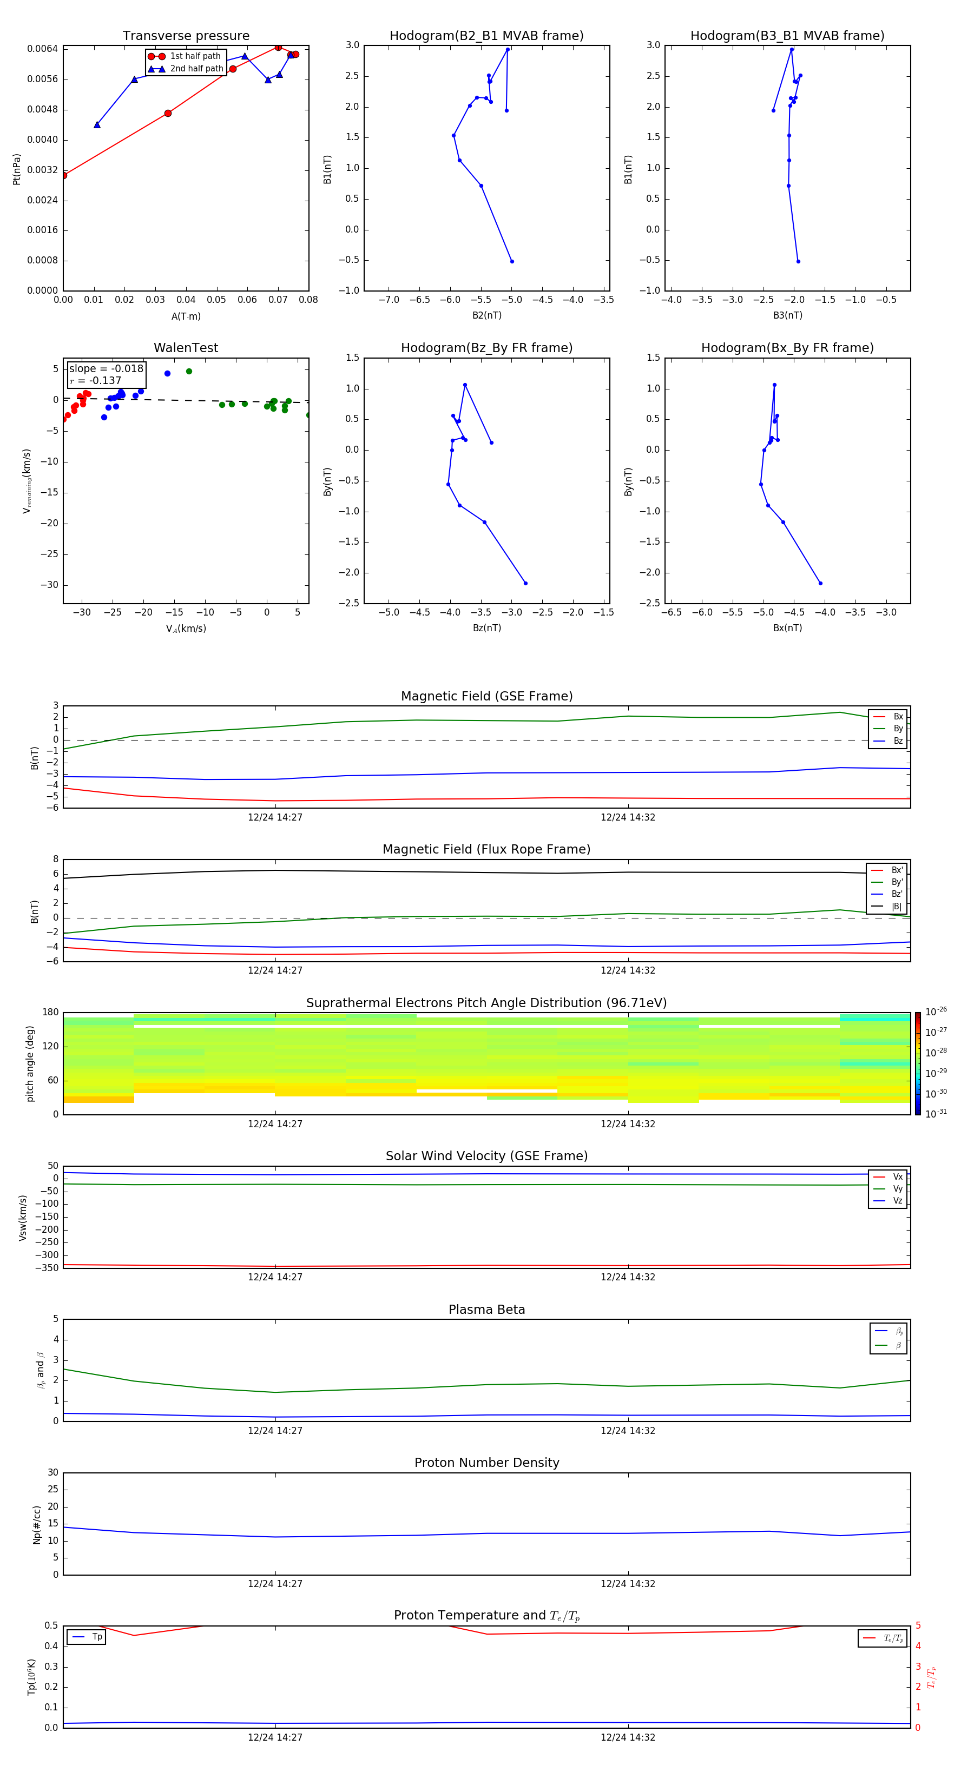Click the 'Vx' entry in velocity legend
Screen dimensions: 974x1785
888,1176
